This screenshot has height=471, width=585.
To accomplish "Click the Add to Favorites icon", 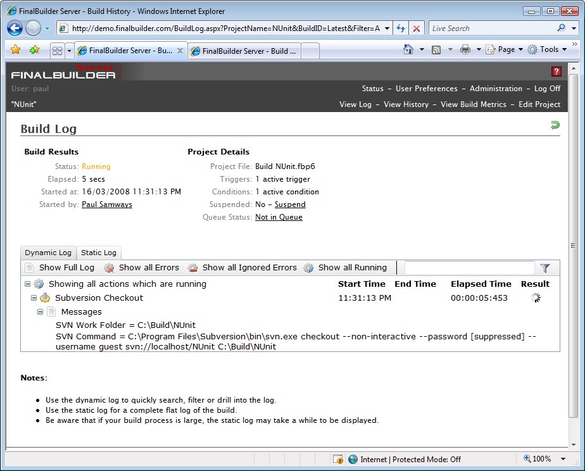I will point(34,49).
